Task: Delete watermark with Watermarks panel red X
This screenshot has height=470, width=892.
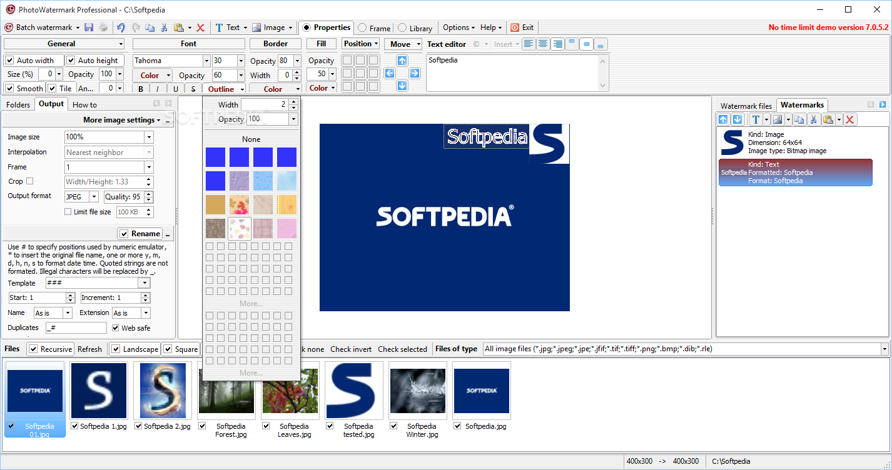Action: [x=850, y=119]
